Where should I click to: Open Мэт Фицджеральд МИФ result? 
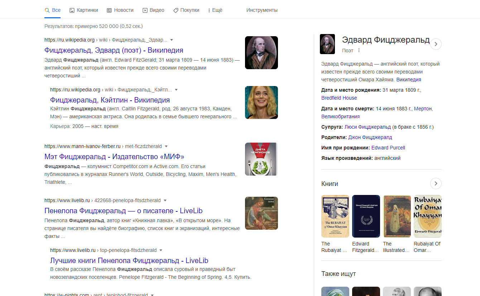[114, 157]
